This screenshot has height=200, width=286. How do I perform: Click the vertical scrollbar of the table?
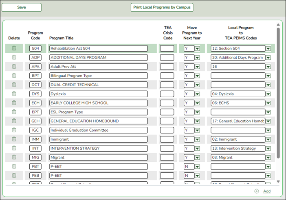coord(278,93)
